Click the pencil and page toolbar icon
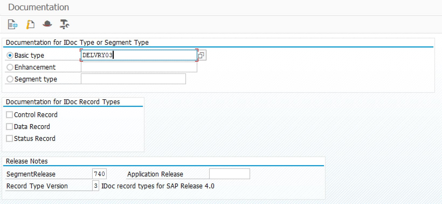Screen dimensions: 442x204 [30, 25]
